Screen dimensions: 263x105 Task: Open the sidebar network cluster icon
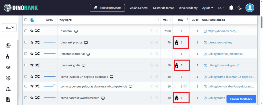(x=8, y=78)
